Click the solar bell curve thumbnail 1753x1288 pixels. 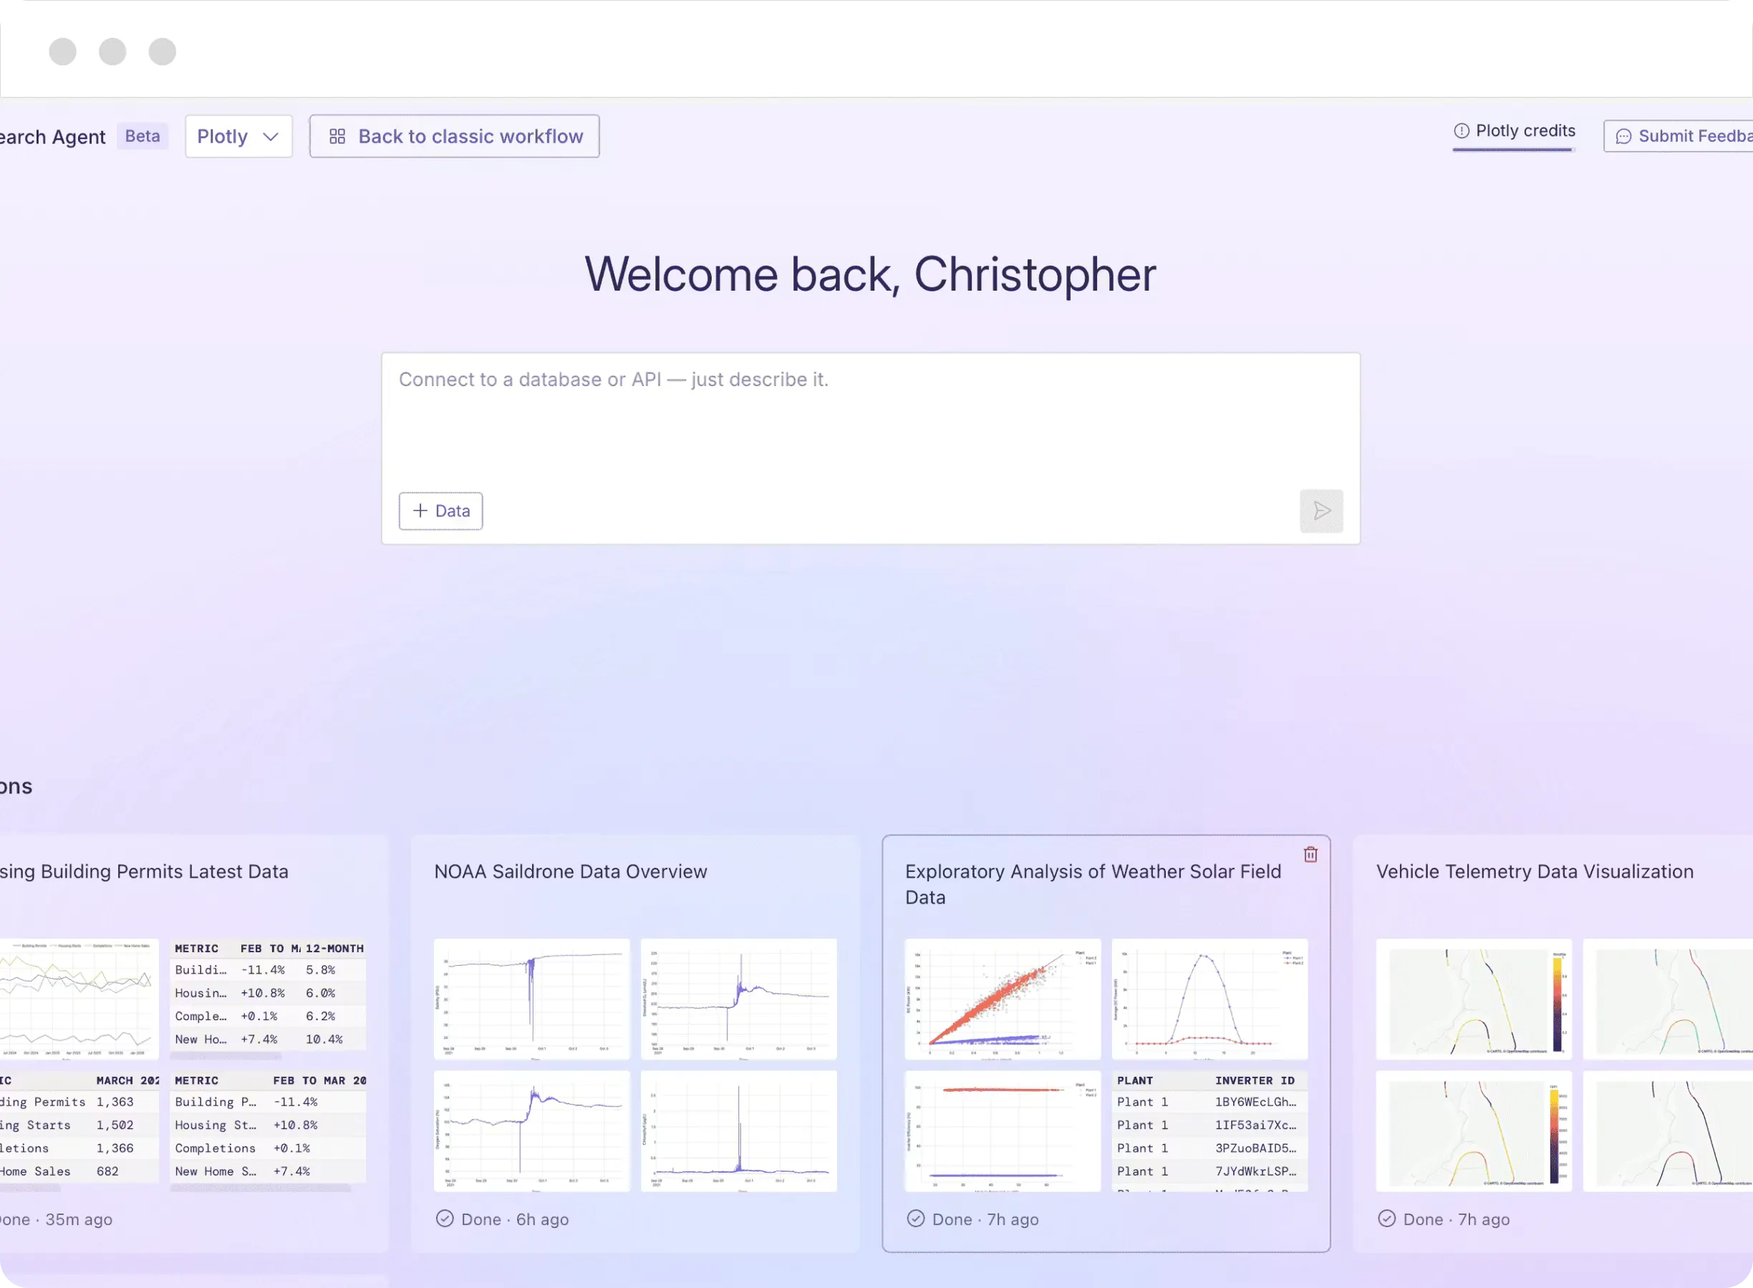(1209, 999)
